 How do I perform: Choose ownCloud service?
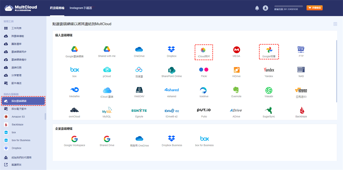[75, 113]
